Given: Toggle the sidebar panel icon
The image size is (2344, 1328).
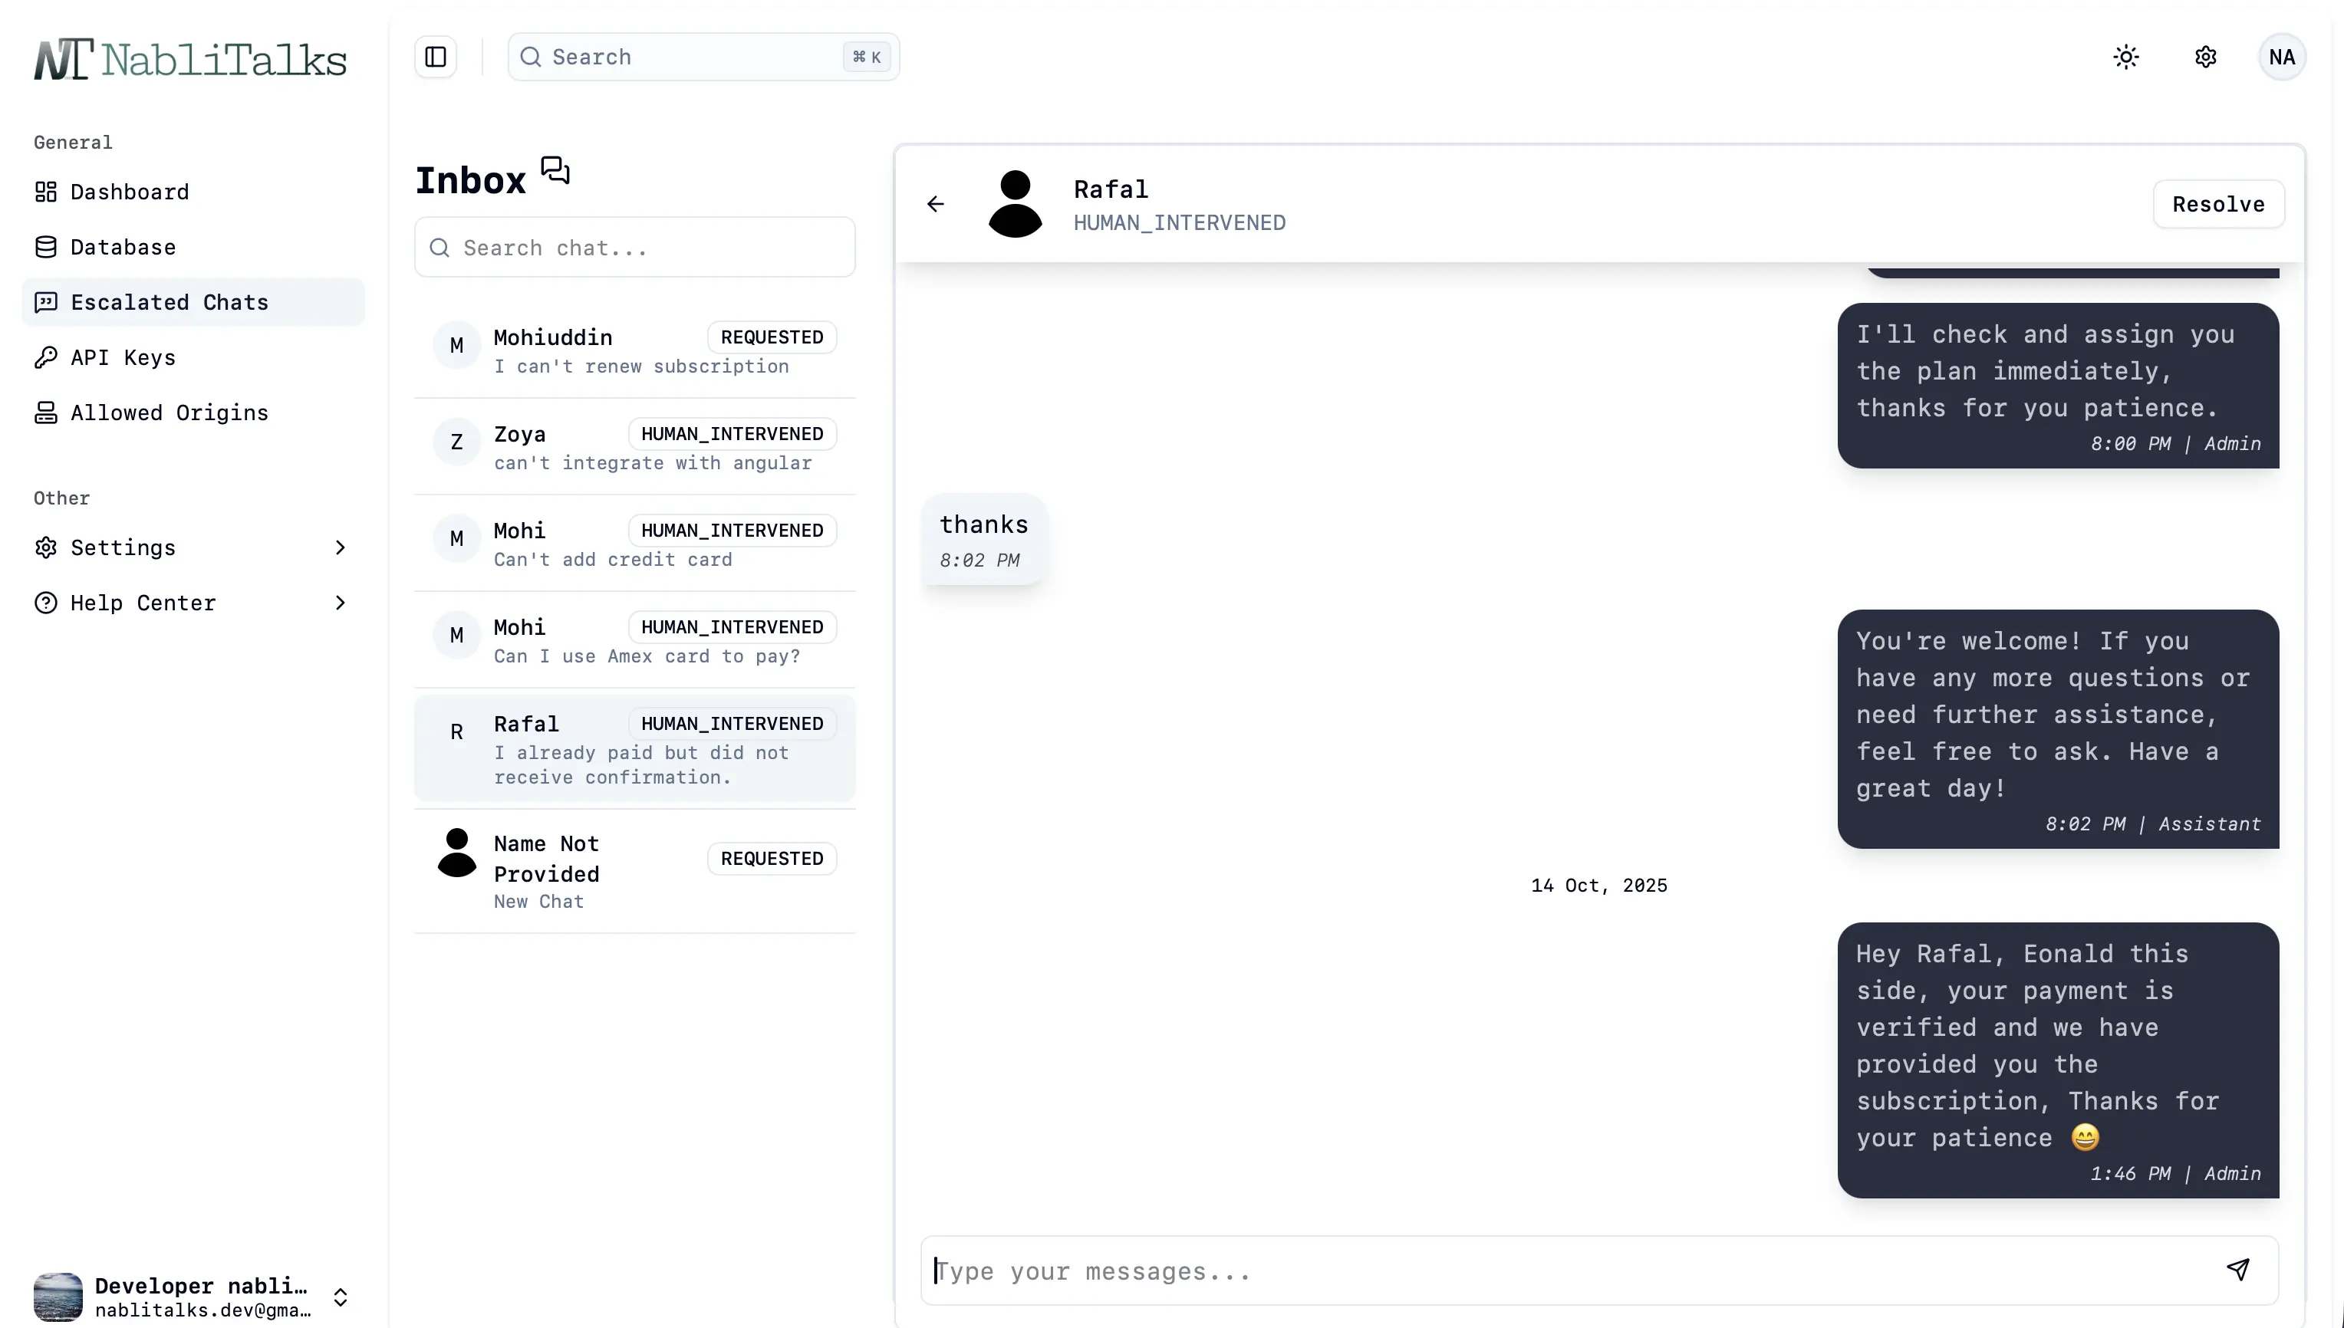Looking at the screenshot, I should (x=435, y=57).
